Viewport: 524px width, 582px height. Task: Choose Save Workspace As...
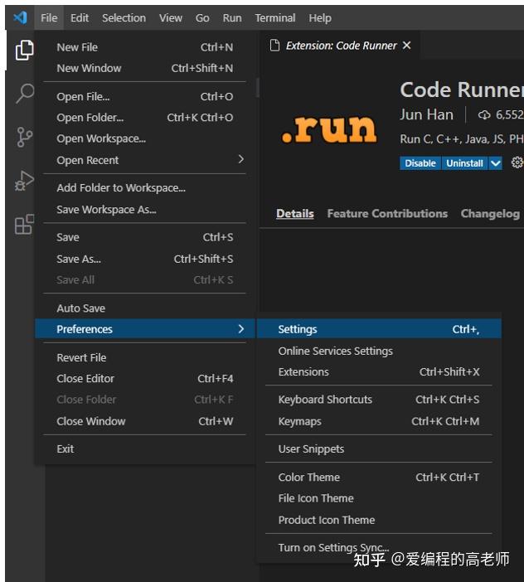[x=145, y=210]
